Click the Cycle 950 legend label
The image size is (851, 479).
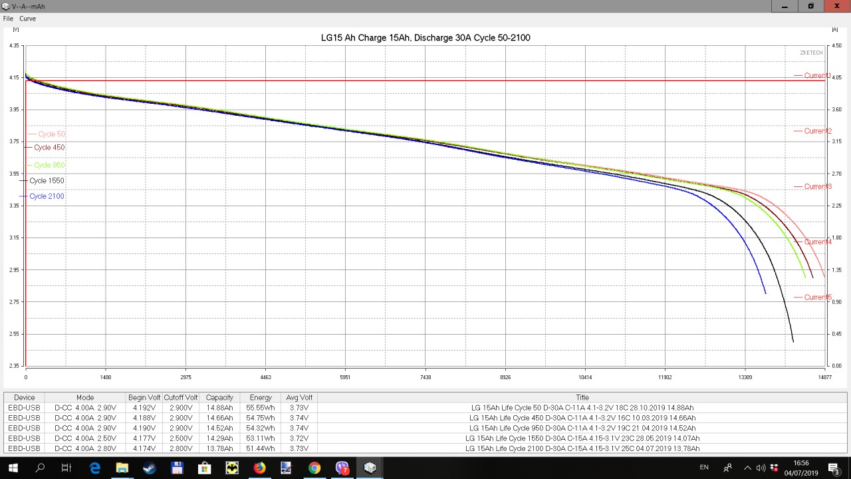click(49, 165)
